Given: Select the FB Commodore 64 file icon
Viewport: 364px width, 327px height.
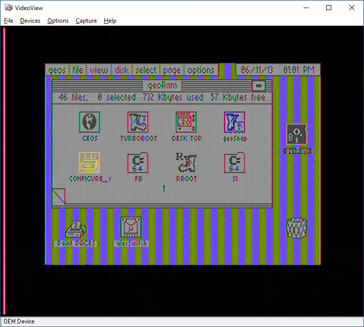Looking at the screenshot, I should click(x=138, y=162).
